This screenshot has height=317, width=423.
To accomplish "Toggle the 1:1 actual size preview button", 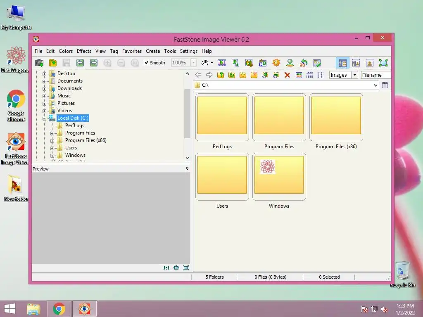I will (166, 268).
